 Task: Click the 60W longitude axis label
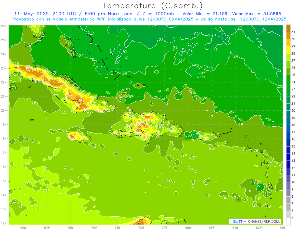click(282, 228)
